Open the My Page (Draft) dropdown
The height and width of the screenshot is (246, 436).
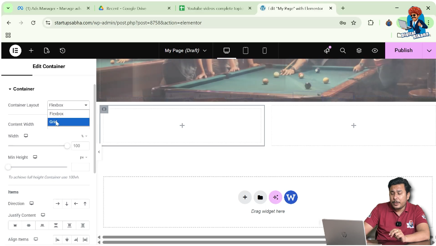click(x=186, y=50)
